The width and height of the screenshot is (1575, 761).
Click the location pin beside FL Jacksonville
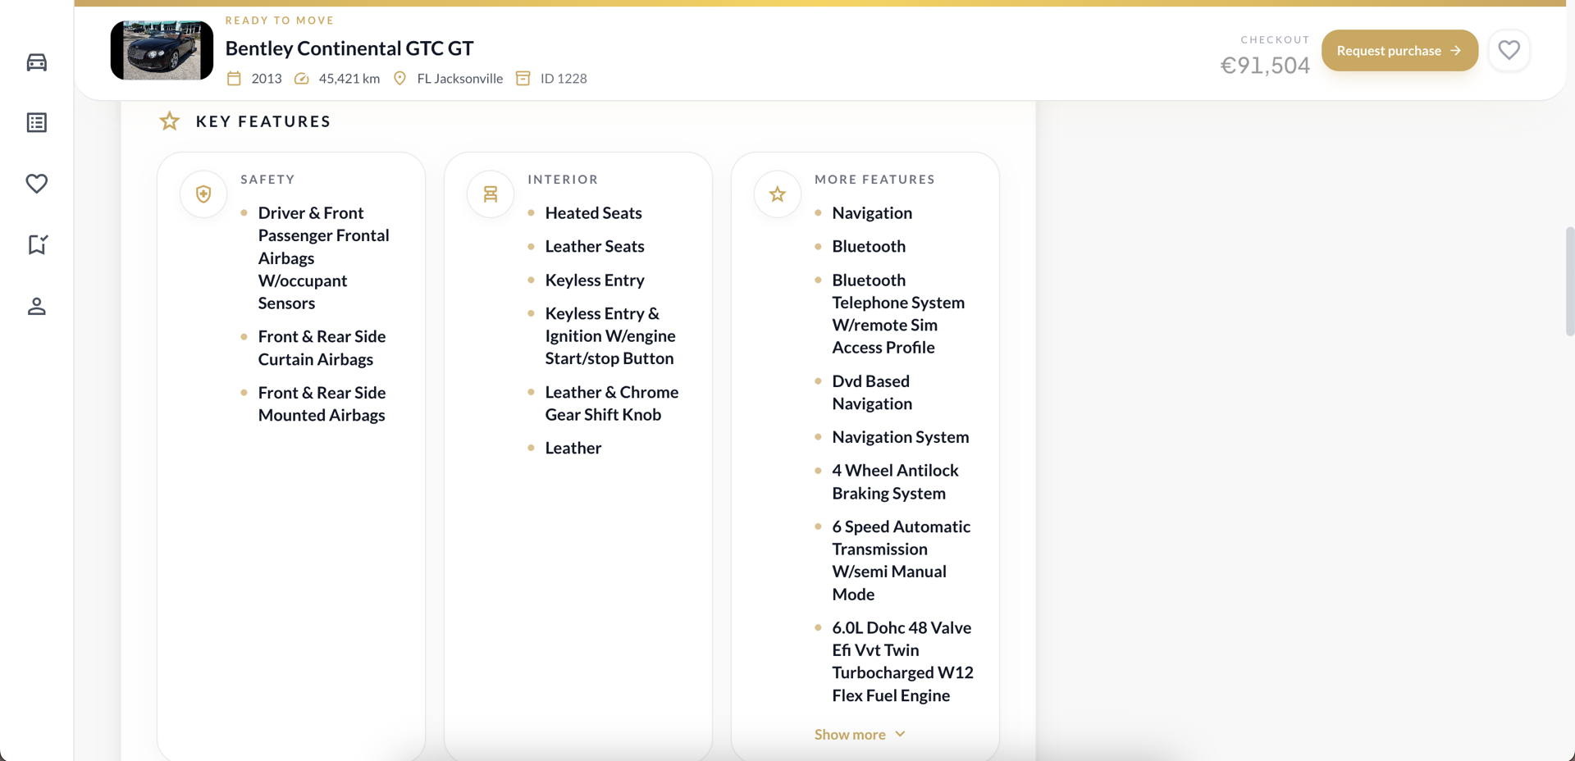[x=399, y=79]
